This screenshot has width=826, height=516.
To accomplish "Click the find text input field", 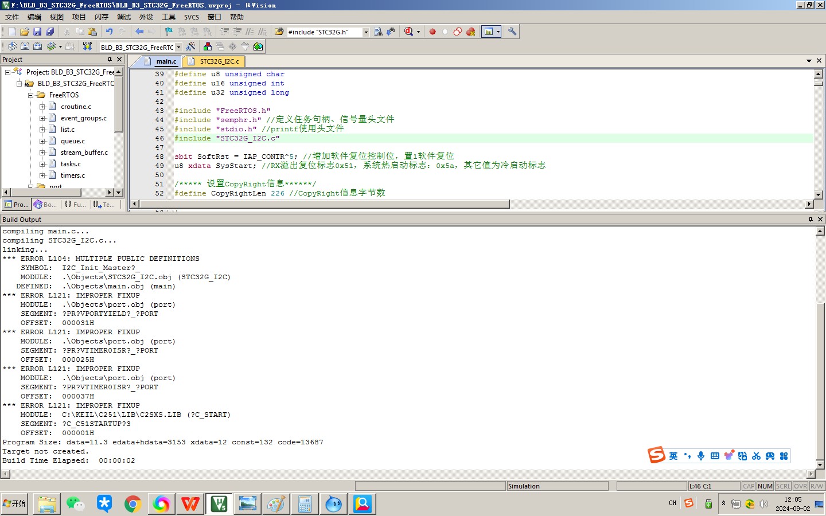I will (324, 32).
